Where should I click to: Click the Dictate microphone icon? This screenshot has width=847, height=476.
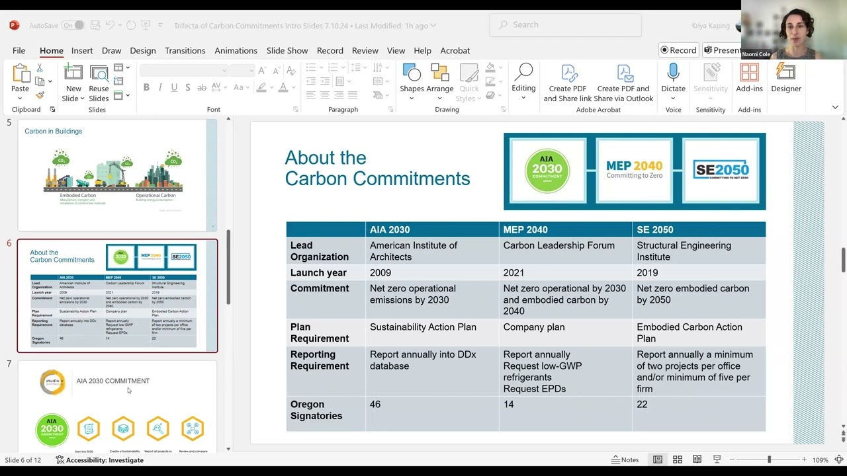pos(673,73)
